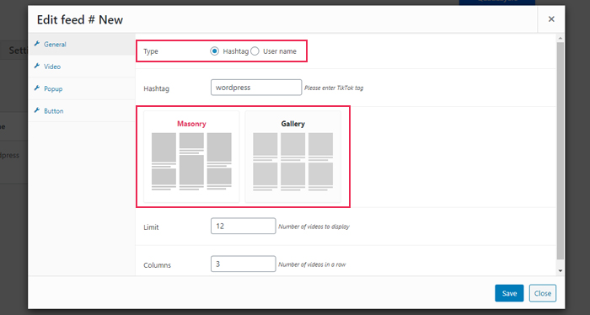This screenshot has height=315, width=590.
Task: Save the feed settings
Action: click(x=509, y=293)
